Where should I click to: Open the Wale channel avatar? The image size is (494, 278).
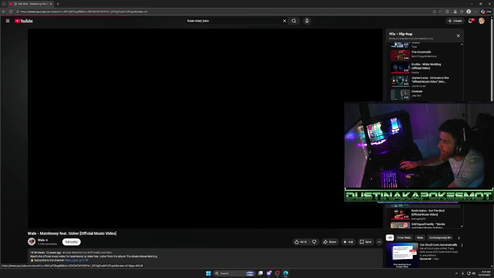click(32, 242)
